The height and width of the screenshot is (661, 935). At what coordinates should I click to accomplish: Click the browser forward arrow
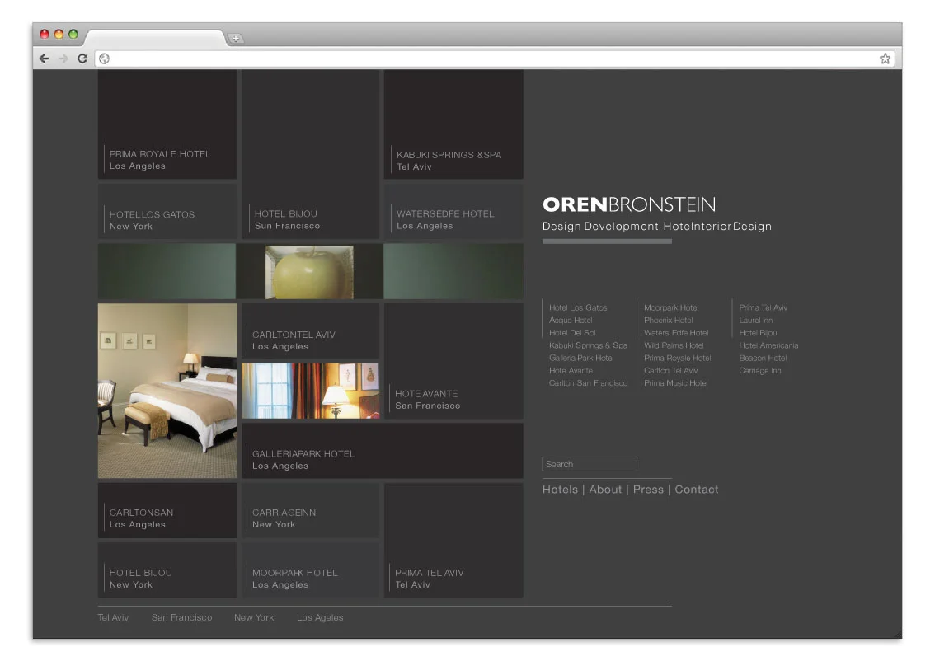pyautogui.click(x=63, y=59)
